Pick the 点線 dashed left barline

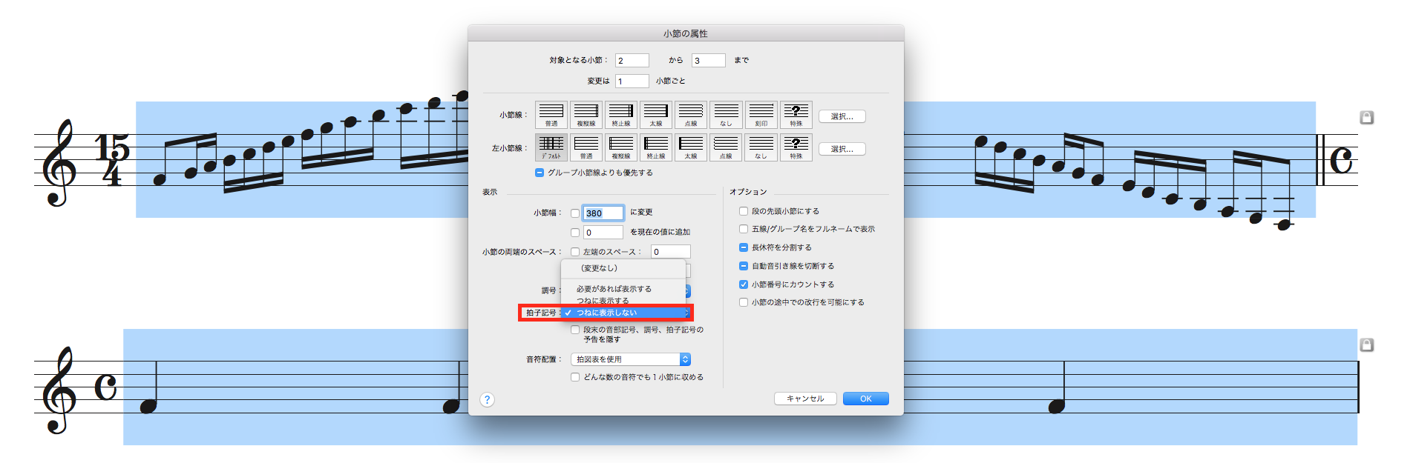click(x=726, y=147)
